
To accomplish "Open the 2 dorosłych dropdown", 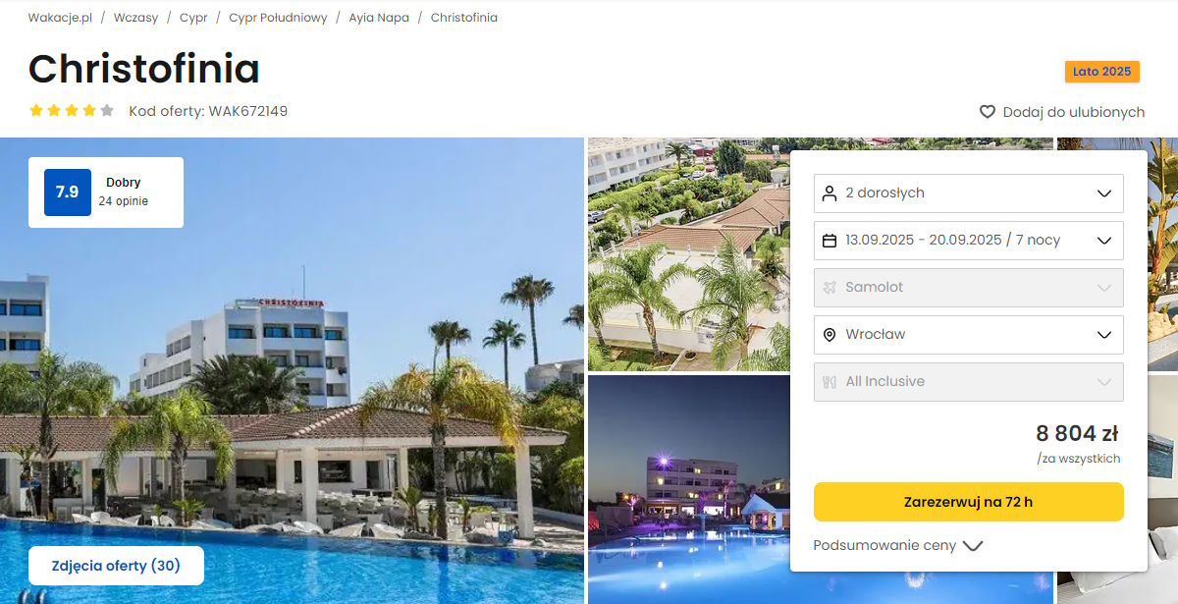I will (x=969, y=193).
